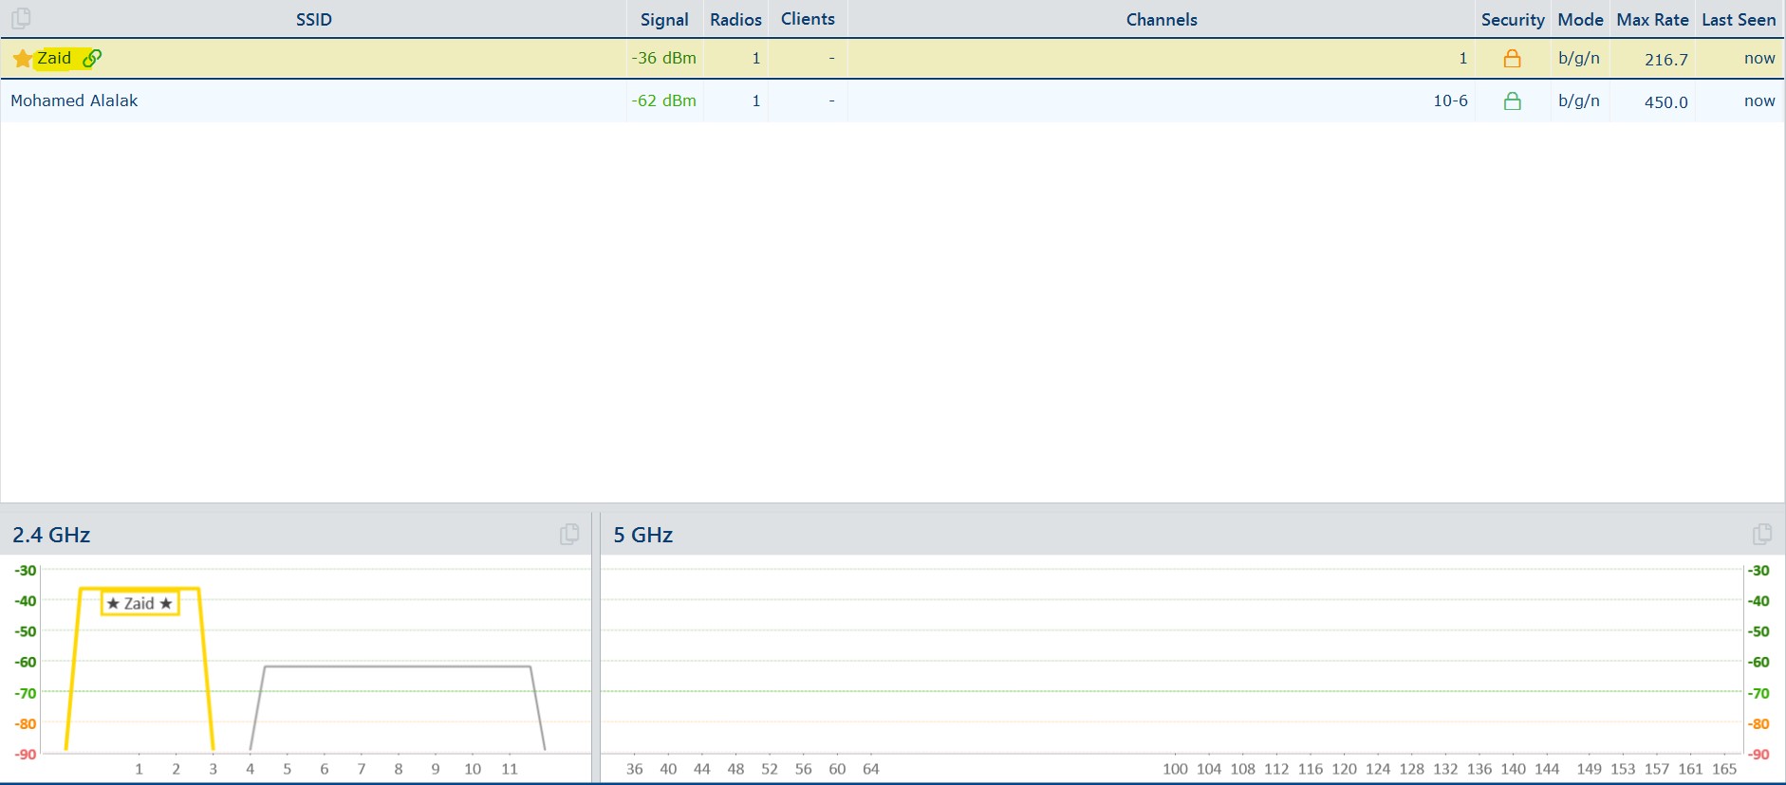Click the 5 GHz panel title

click(643, 535)
